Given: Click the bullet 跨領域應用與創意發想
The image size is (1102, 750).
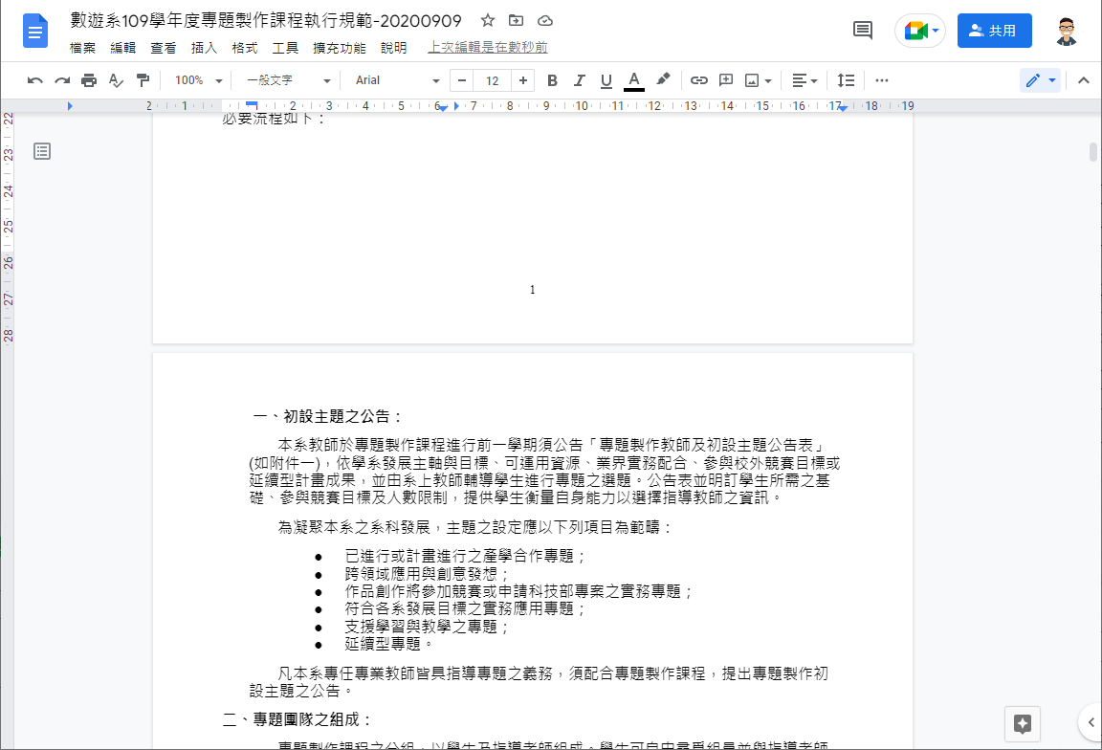Looking at the screenshot, I should 428,574.
